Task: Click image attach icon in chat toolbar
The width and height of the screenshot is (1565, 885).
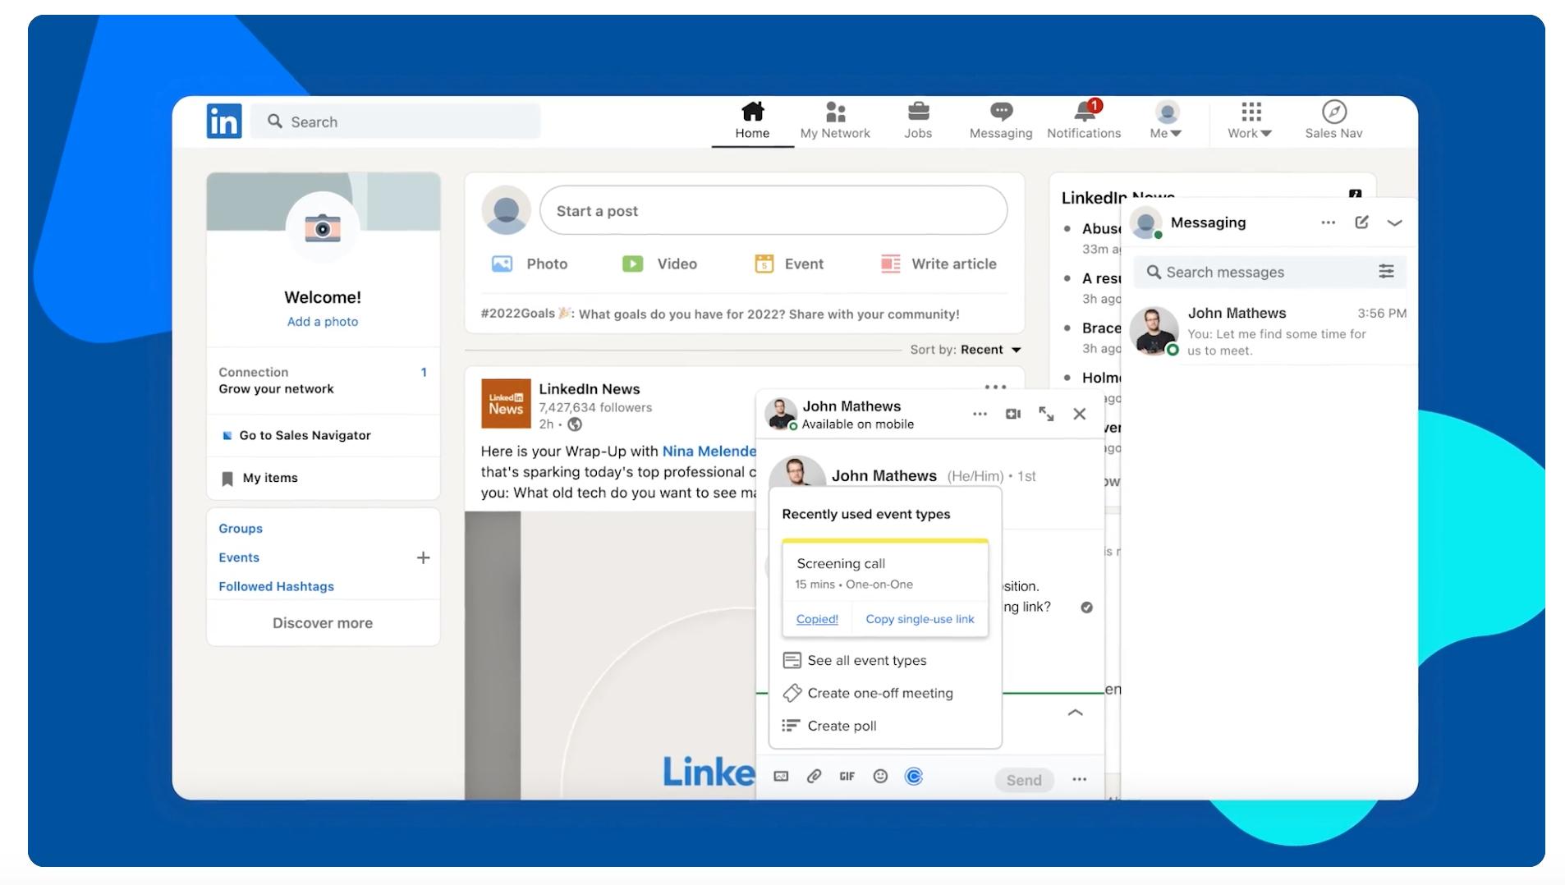Action: tap(781, 777)
